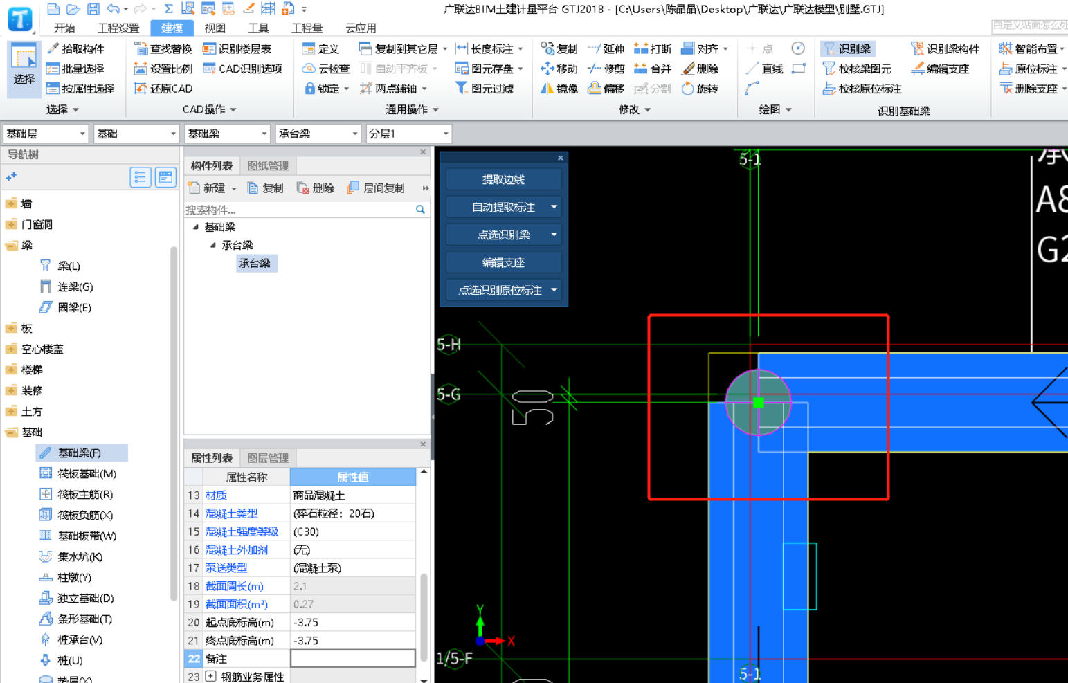Viewport: 1068px width, 683px height.
Task: Select 筏板基础(M) in navigation tree
Action: click(80, 473)
